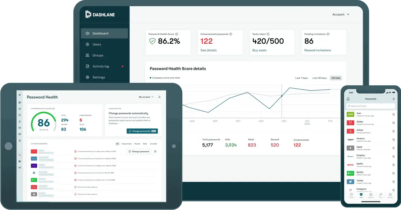Click the Apple entry icon in at-risk list
Screen dimensions: 401x210
pos(34,194)
